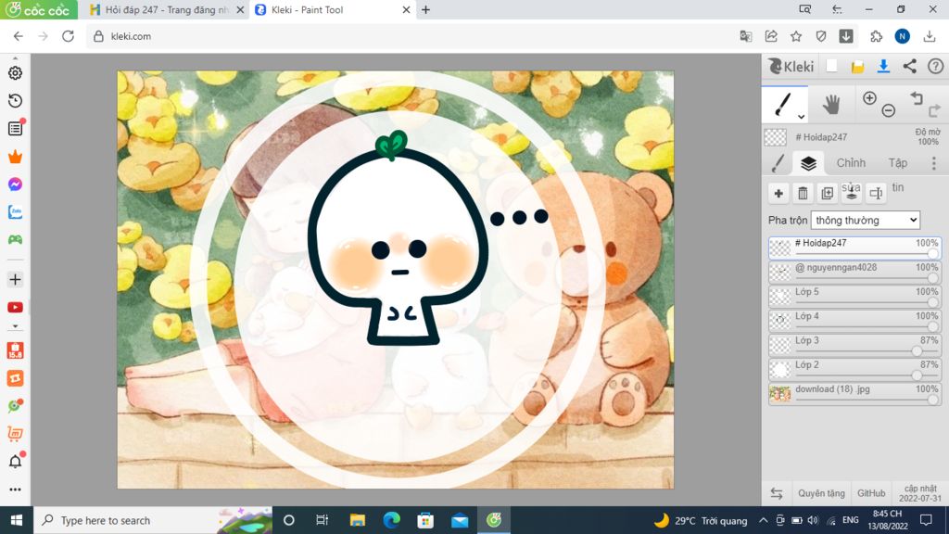Switch to the brush settings tab
Screen dimensions: 949x534
778,163
